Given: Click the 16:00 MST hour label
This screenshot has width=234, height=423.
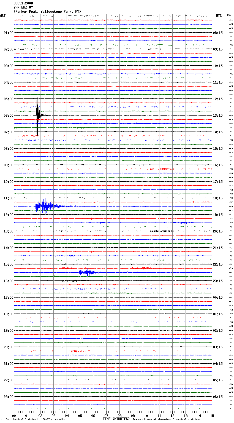Looking at the screenshot, I should (9, 281).
